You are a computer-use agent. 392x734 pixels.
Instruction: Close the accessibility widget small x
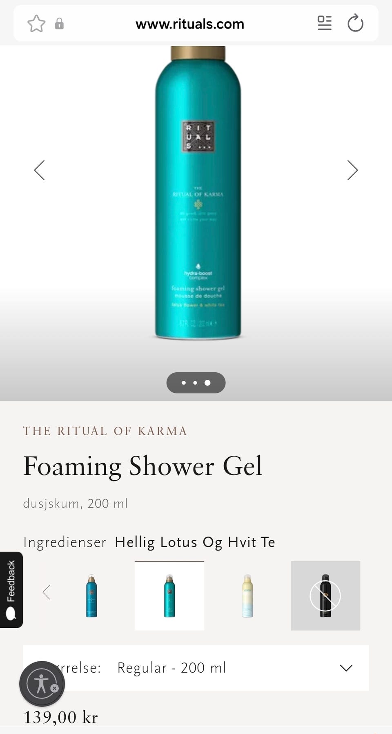coord(54,688)
